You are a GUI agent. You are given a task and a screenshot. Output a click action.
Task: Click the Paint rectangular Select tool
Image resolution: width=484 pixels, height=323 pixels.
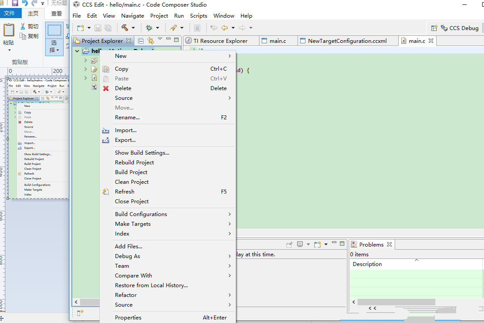pyautogui.click(x=54, y=30)
